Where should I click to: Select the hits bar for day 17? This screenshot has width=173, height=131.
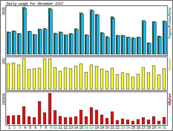coord(92,32)
